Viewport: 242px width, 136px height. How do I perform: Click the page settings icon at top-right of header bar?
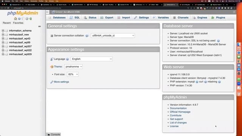click(x=234, y=12)
